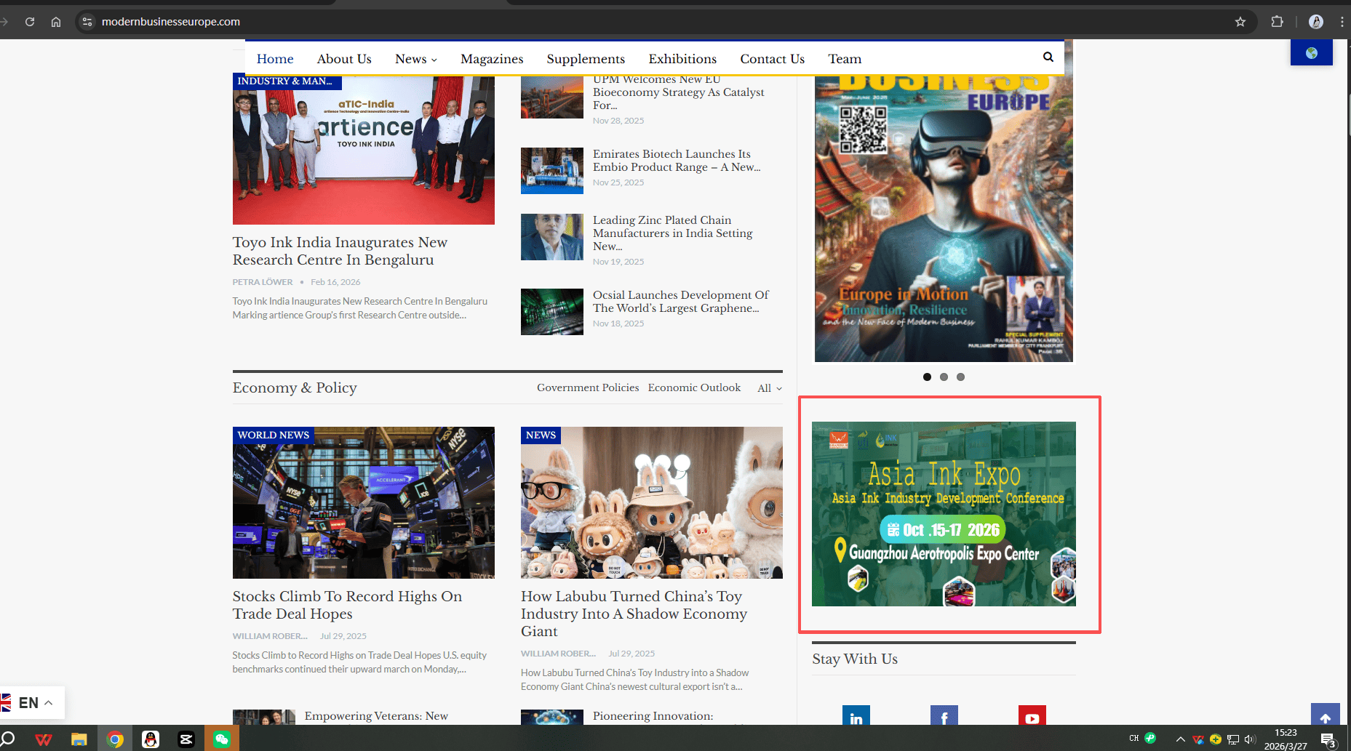Viewport: 1351px width, 751px height.
Task: Open the LinkedIn social icon
Action: coord(856,717)
